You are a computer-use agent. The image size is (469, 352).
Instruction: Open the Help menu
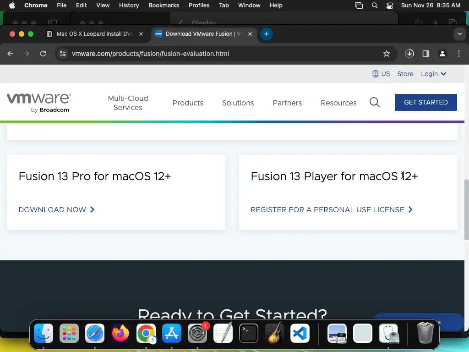[276, 5]
